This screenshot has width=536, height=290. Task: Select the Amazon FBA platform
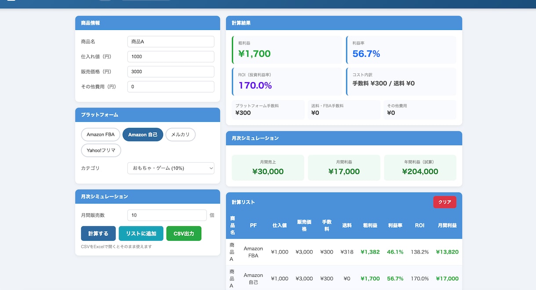pos(101,134)
